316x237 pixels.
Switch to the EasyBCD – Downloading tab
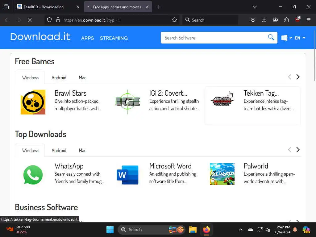click(x=48, y=7)
